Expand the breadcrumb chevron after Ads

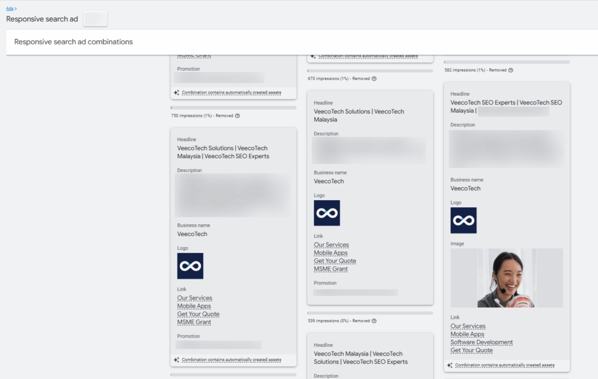[15, 8]
